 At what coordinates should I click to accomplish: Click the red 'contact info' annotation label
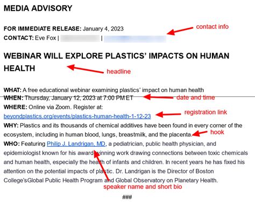point(212,27)
